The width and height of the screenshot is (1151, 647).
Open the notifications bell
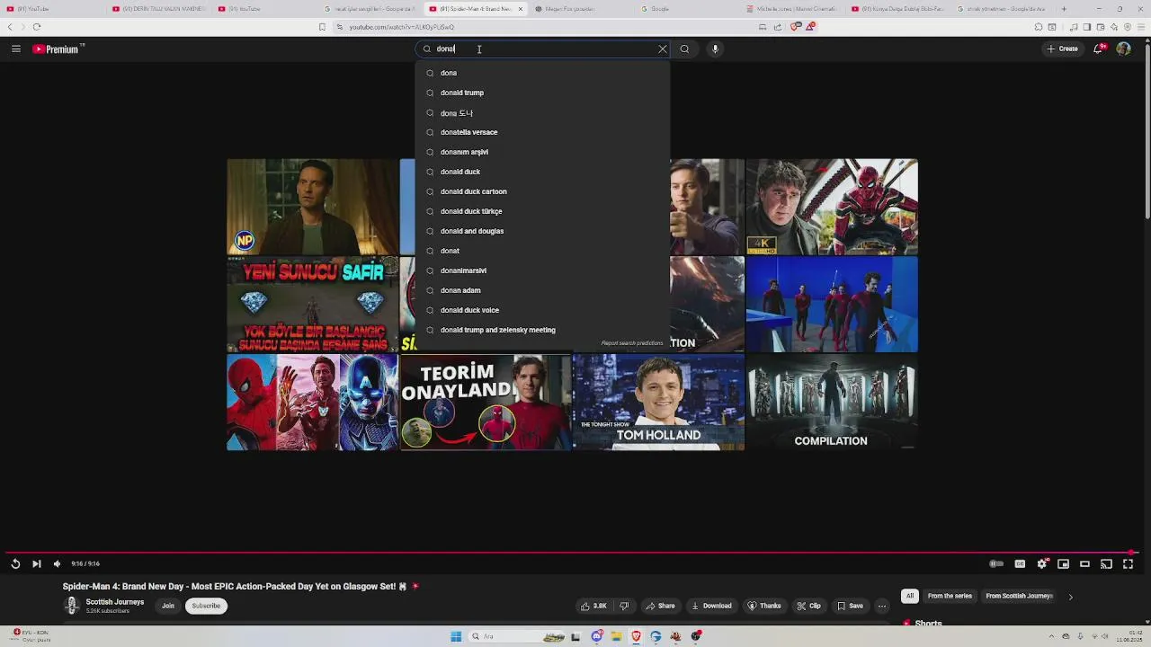coord(1098,49)
